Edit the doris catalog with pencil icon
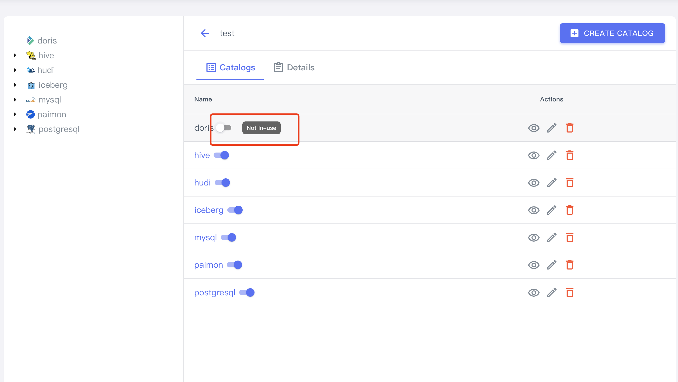The width and height of the screenshot is (678, 382). point(552,128)
